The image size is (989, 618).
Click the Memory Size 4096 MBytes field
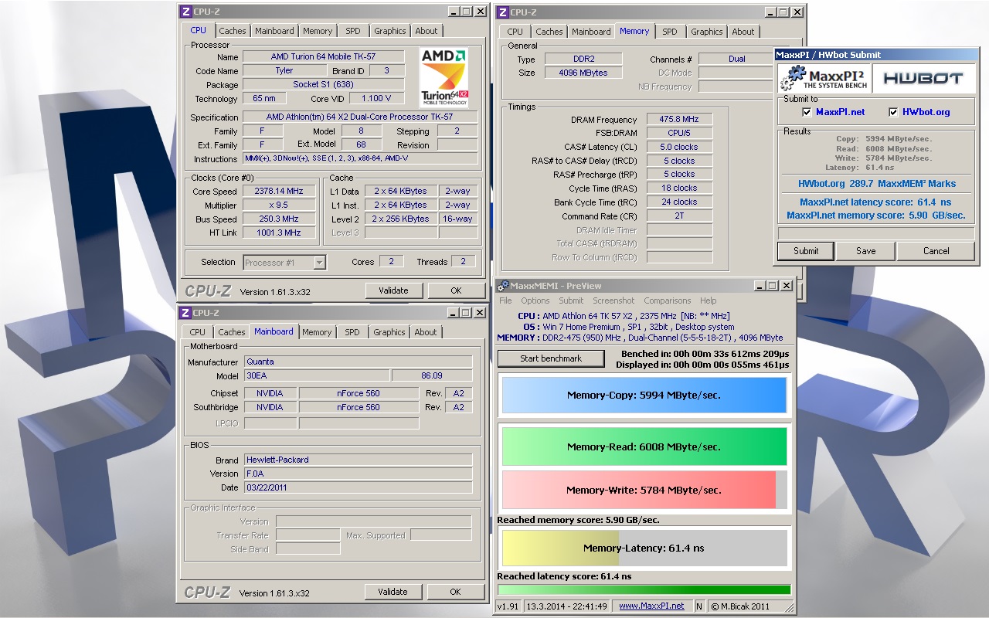tap(583, 73)
